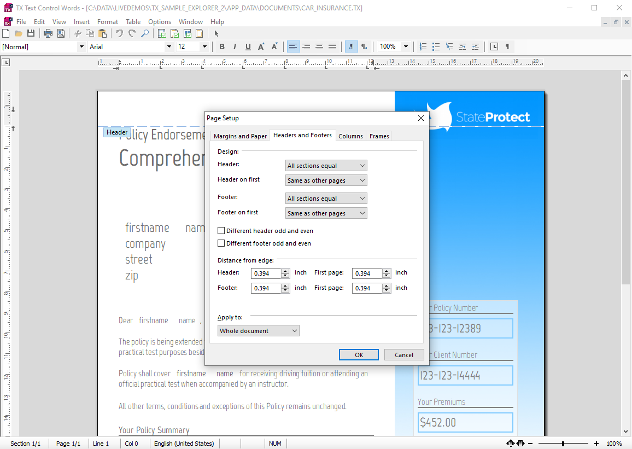Toggle bold formatting
This screenshot has width=632, height=449.
(221, 46)
